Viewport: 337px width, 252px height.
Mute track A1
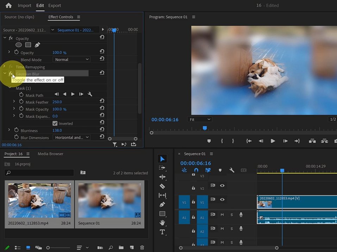(222, 215)
